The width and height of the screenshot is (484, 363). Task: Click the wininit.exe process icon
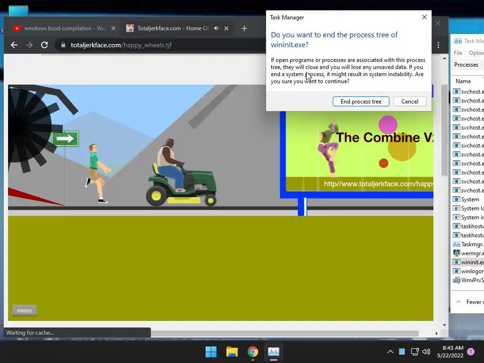[457, 262]
